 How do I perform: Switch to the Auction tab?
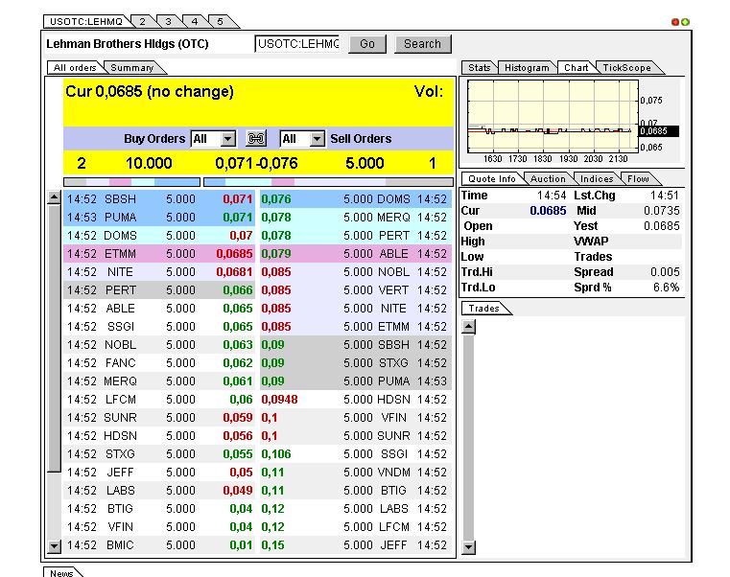[548, 178]
